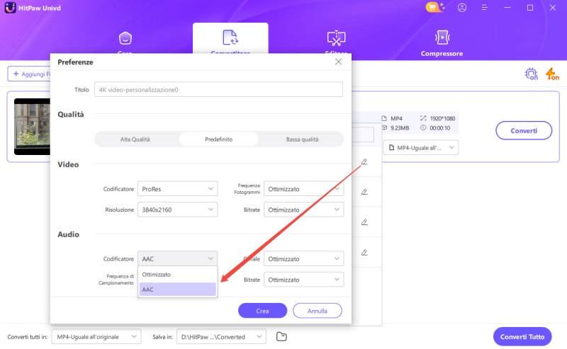Open the audio Canale dropdown
The width and height of the screenshot is (567, 349).
303,258
